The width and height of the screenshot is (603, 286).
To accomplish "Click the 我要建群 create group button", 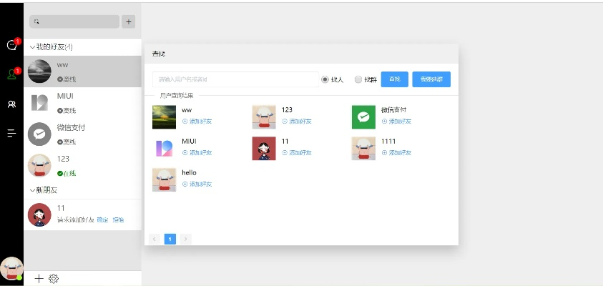I will pos(431,79).
